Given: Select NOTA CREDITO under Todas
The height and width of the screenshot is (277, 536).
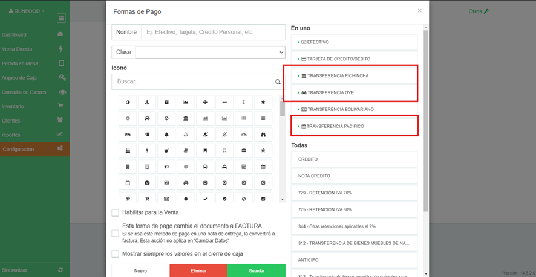Looking at the screenshot, I should pos(354,176).
